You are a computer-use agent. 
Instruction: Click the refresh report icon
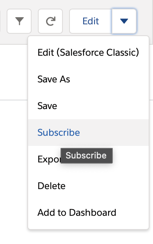pos(50,21)
